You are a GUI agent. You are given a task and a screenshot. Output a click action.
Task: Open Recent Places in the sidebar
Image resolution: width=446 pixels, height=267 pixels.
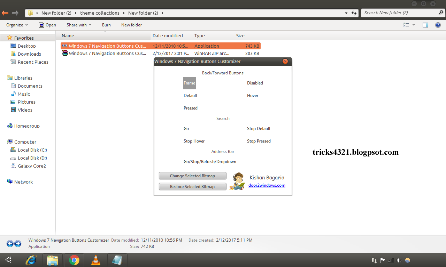[33, 62]
